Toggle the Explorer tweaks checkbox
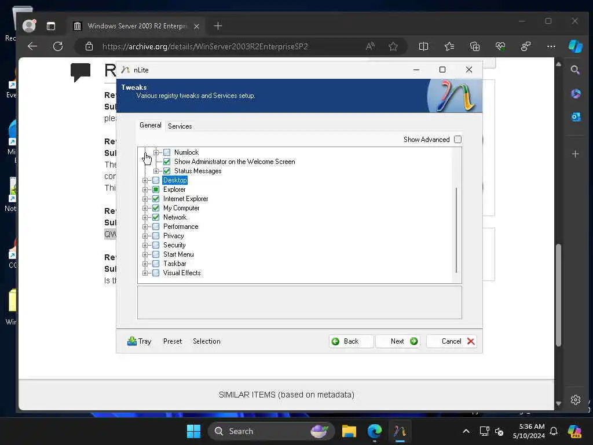 [156, 189]
